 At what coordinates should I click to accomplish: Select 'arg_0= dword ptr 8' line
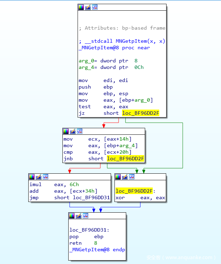(x=108, y=61)
